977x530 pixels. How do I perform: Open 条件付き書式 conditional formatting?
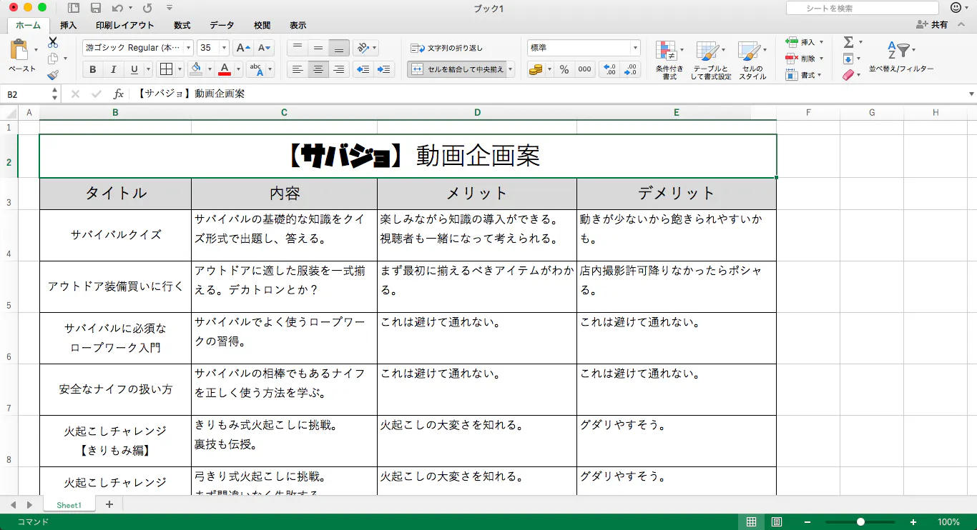click(x=669, y=59)
